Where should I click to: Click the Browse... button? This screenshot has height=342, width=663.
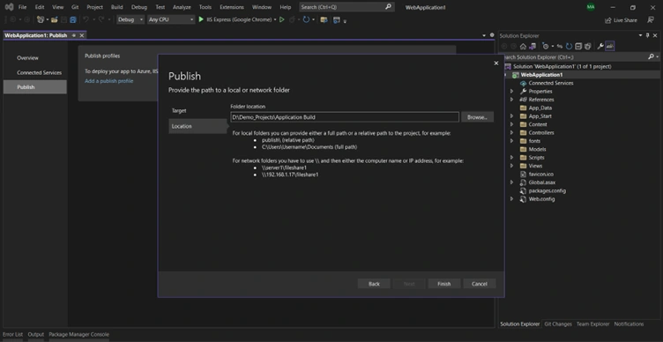coord(477,117)
